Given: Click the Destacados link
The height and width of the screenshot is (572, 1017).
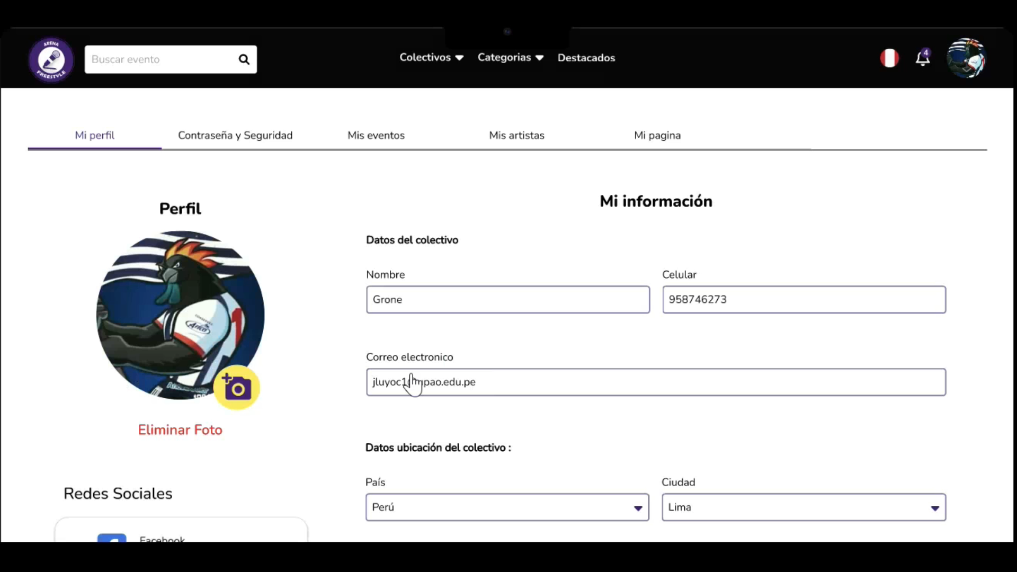Looking at the screenshot, I should point(586,58).
